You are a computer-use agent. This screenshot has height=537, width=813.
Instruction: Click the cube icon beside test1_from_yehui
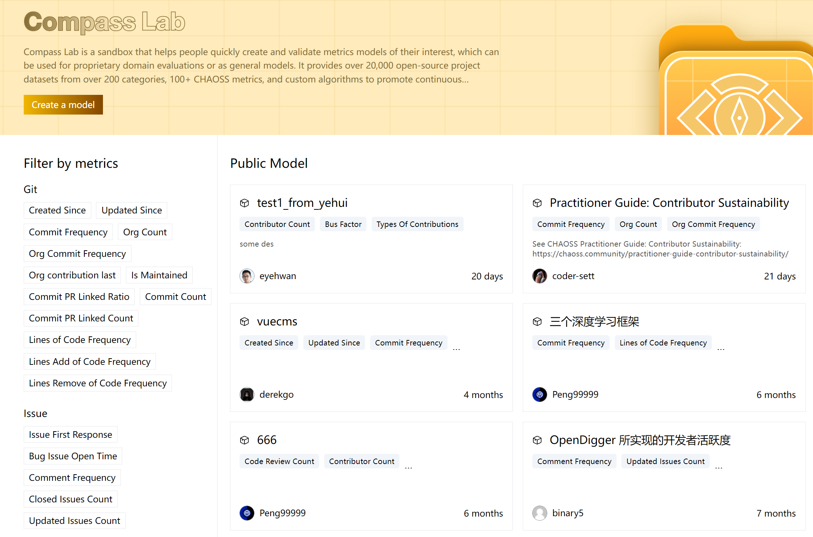[x=244, y=203]
